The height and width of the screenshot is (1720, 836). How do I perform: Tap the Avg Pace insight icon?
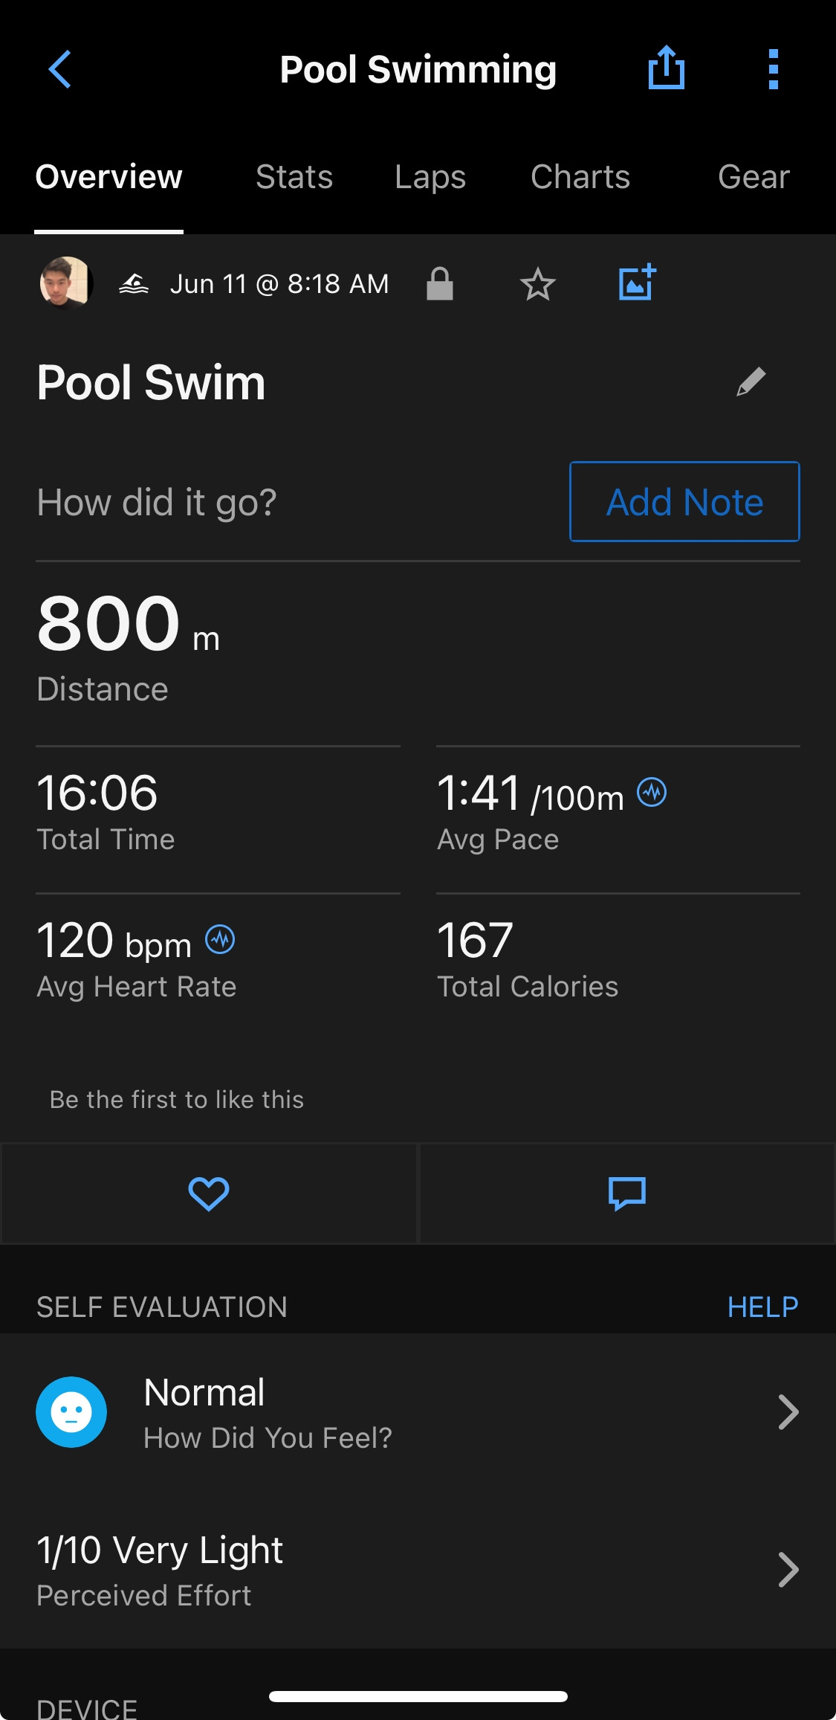652,792
